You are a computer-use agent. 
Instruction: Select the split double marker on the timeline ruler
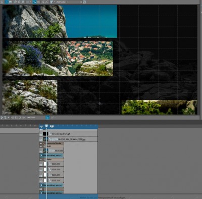point(52,126)
